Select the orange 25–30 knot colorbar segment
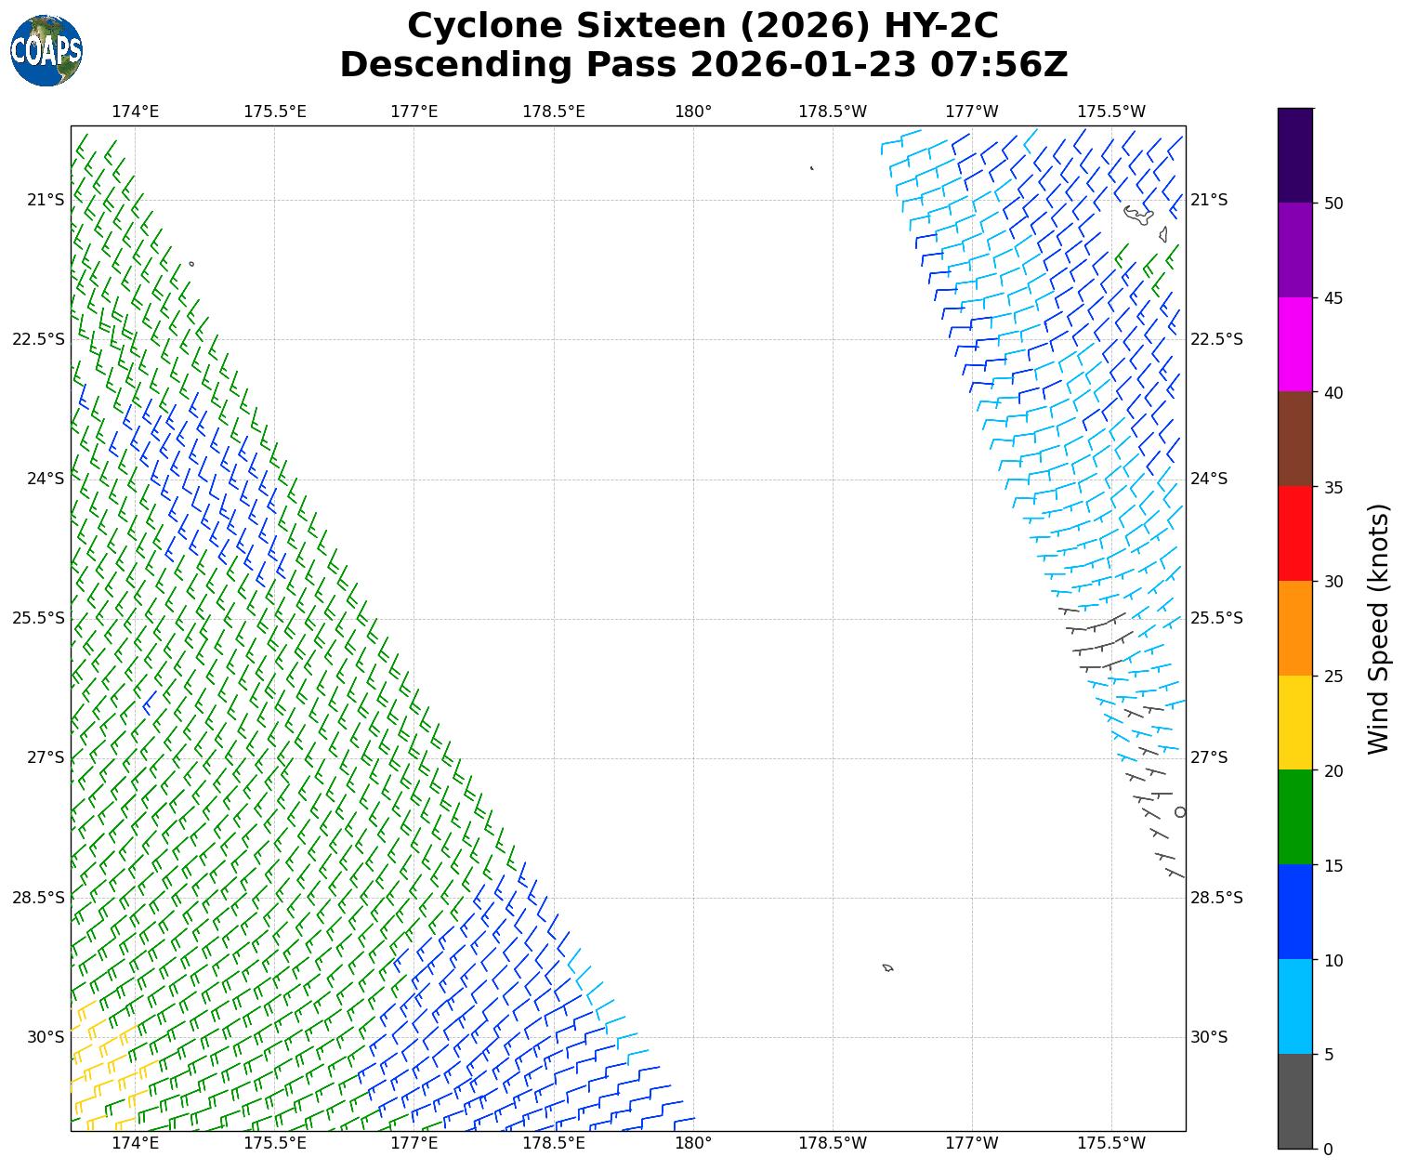The height and width of the screenshot is (1170, 1405). pos(1294,628)
